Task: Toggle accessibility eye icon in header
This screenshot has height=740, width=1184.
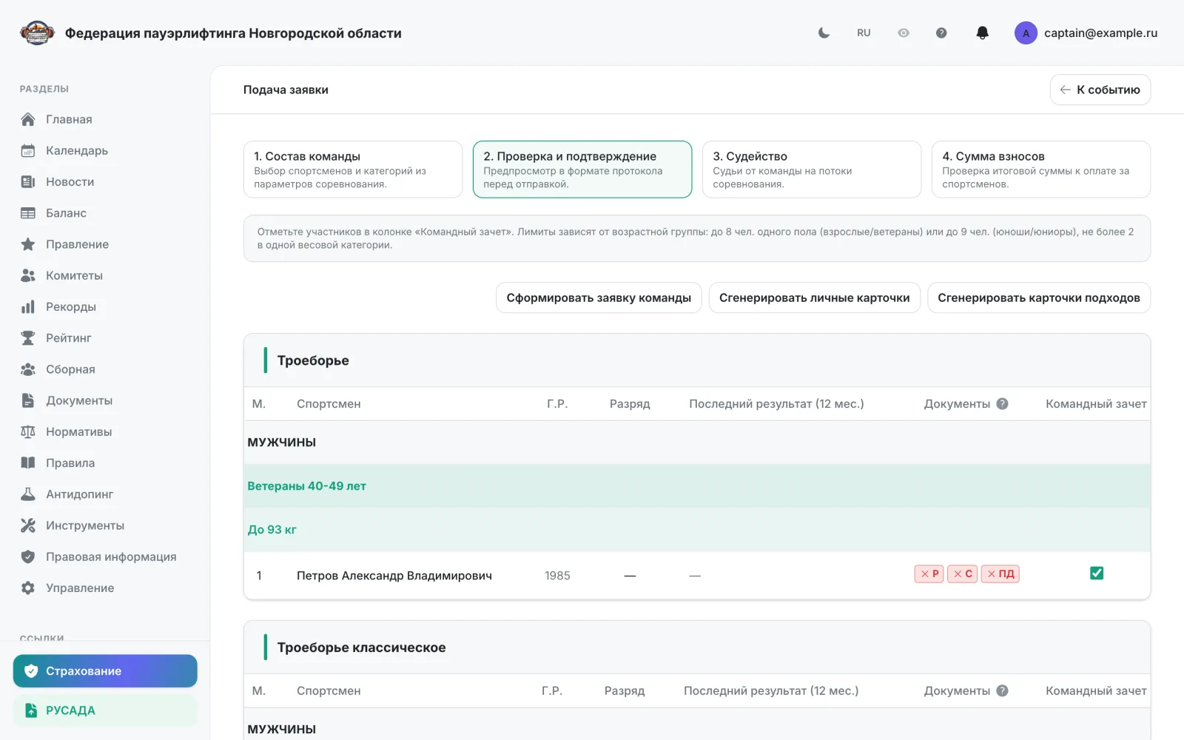Action: pos(904,33)
